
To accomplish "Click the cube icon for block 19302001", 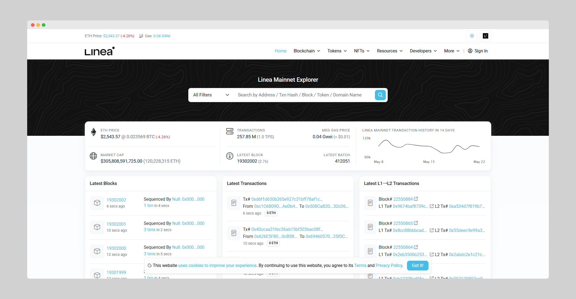I will coord(97,227).
